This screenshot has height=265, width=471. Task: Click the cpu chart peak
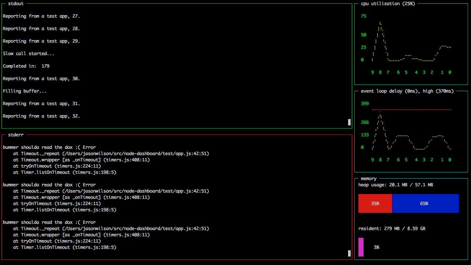[x=380, y=23]
